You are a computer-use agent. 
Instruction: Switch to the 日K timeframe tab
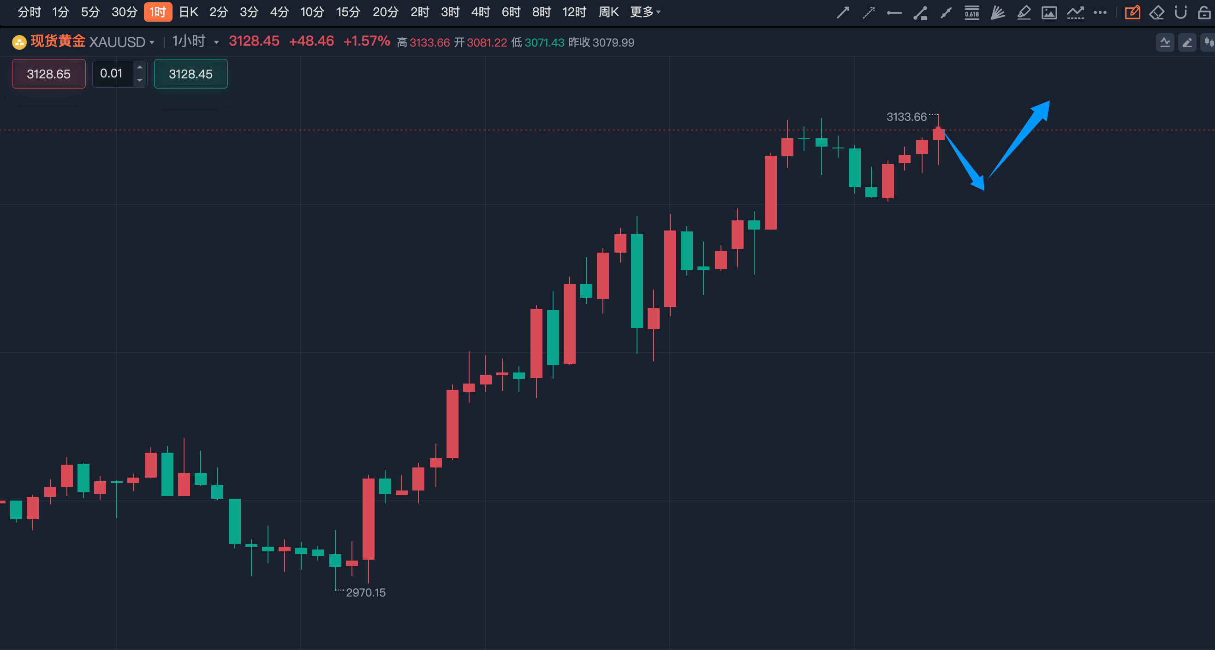(189, 12)
